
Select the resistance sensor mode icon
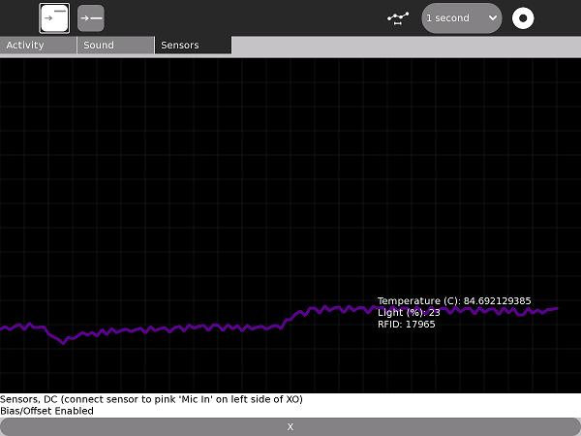click(x=54, y=17)
